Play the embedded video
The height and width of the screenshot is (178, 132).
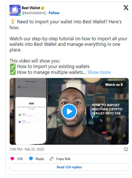click(69, 111)
